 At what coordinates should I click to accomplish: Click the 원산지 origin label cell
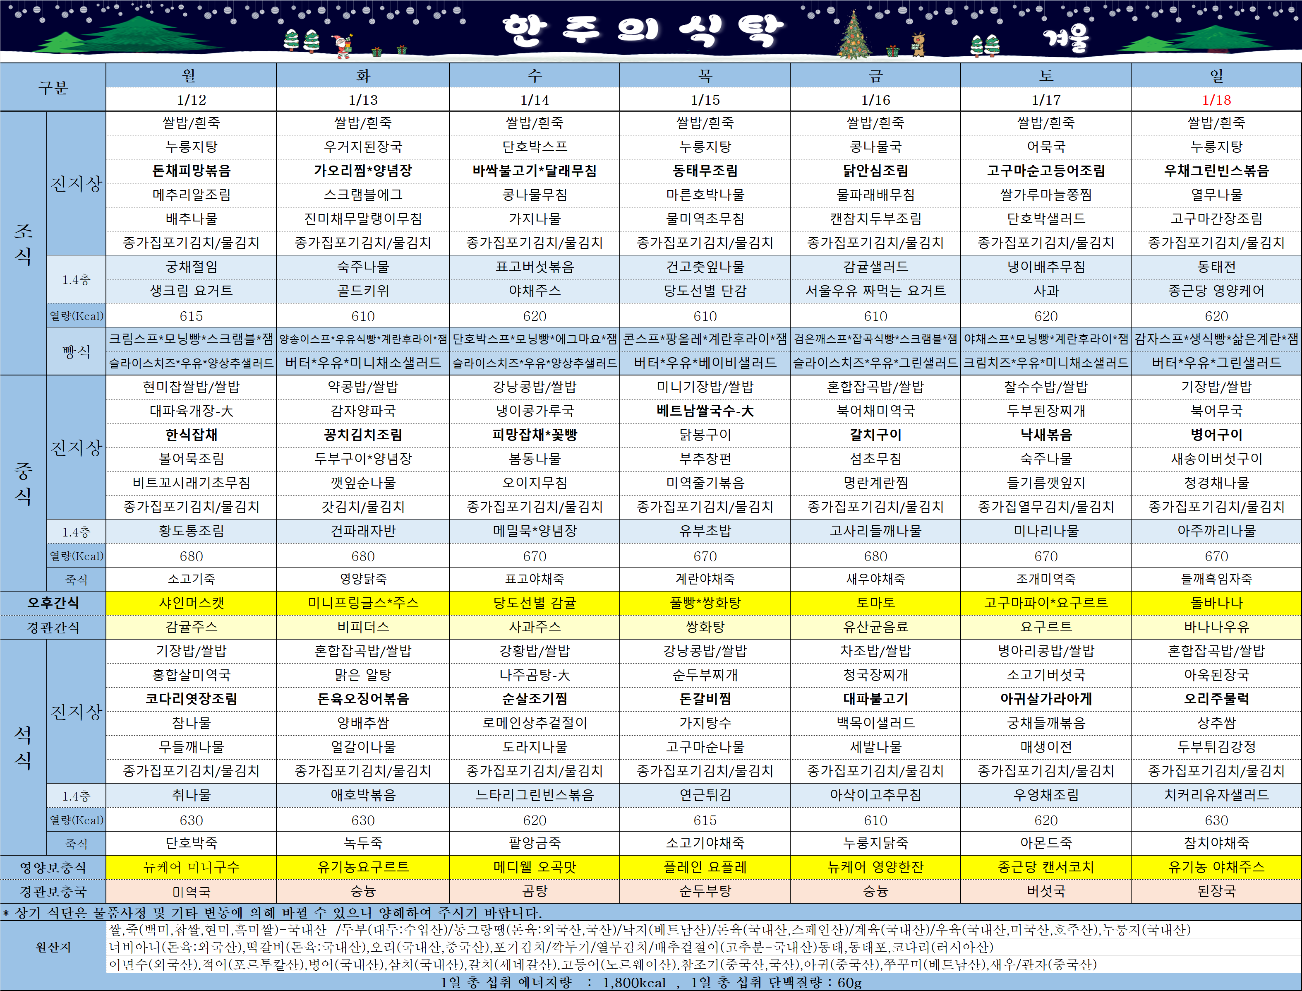click(x=53, y=948)
